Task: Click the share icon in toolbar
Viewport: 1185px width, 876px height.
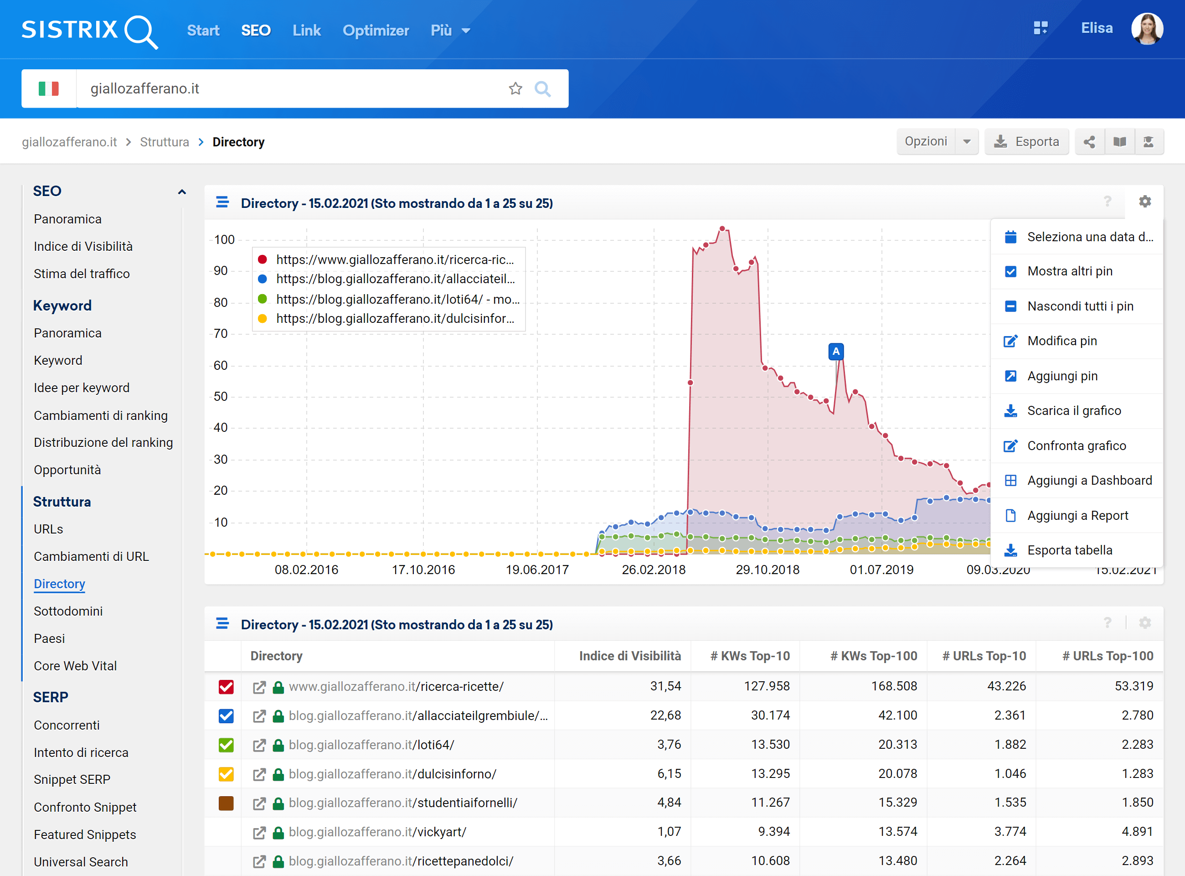Action: (1089, 141)
